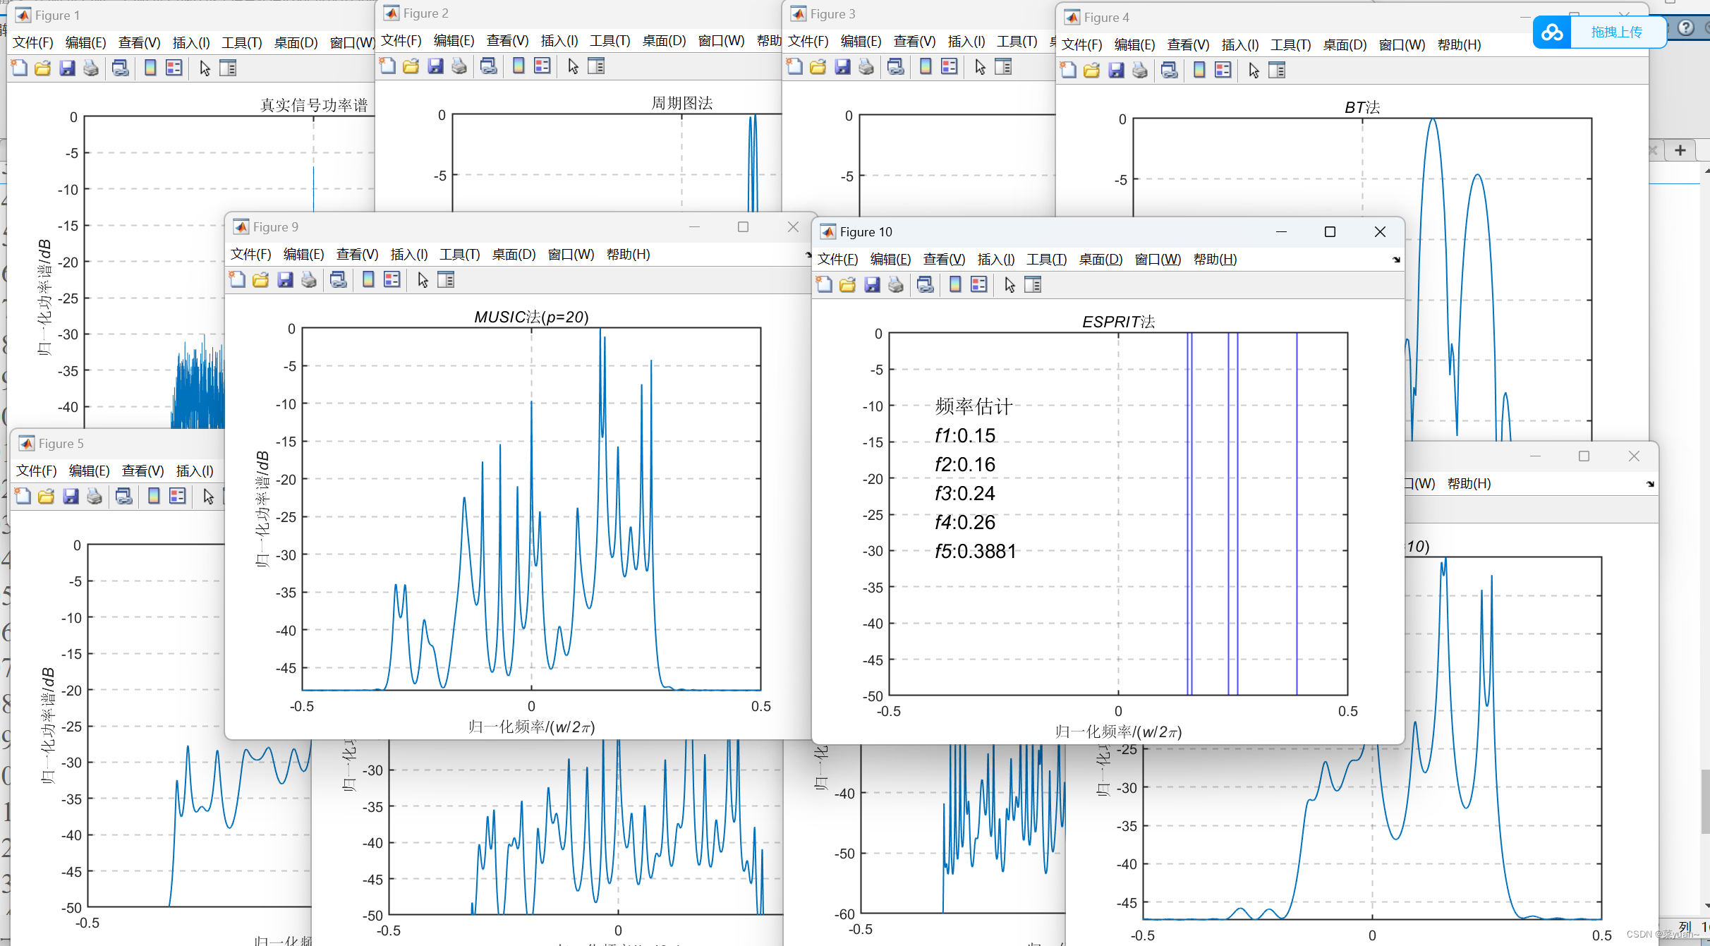Click Open File icon in Figure 3 toolbar
Image resolution: width=1710 pixels, height=946 pixels.
point(818,67)
